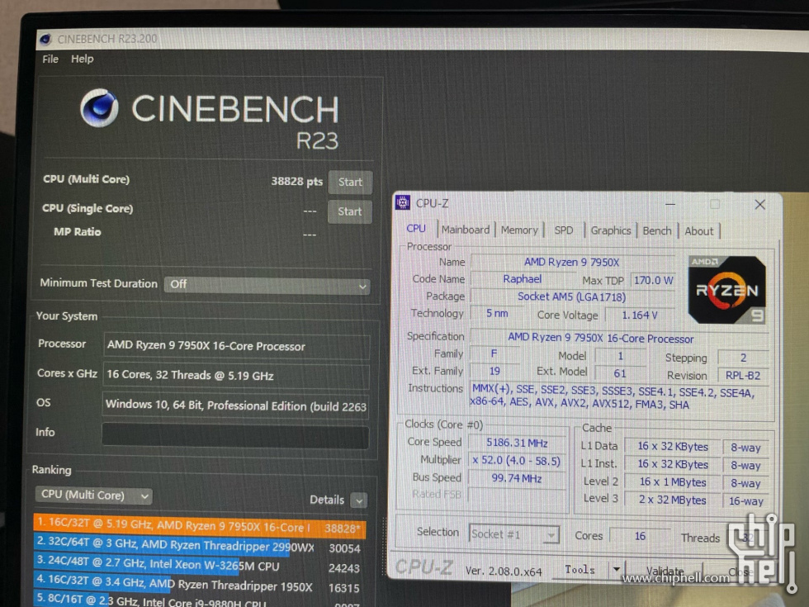This screenshot has height=607, width=809.
Task: Switch to the About tab in CPU-Z
Action: (698, 231)
